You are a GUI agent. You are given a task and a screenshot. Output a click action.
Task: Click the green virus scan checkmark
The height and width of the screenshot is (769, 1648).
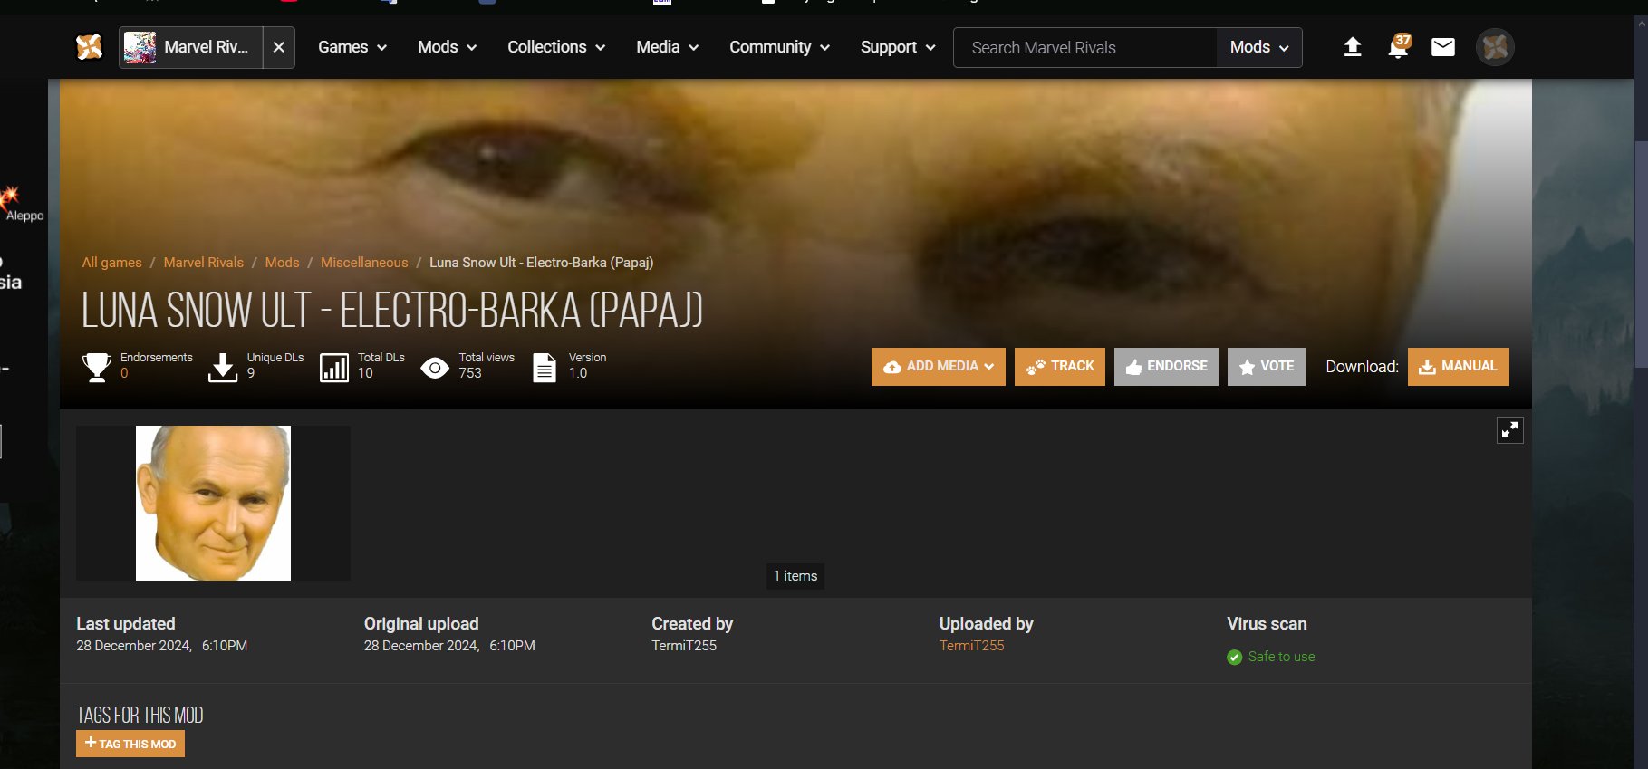(x=1234, y=657)
